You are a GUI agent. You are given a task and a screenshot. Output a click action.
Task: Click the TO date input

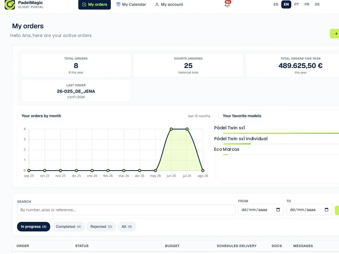(x=309, y=210)
